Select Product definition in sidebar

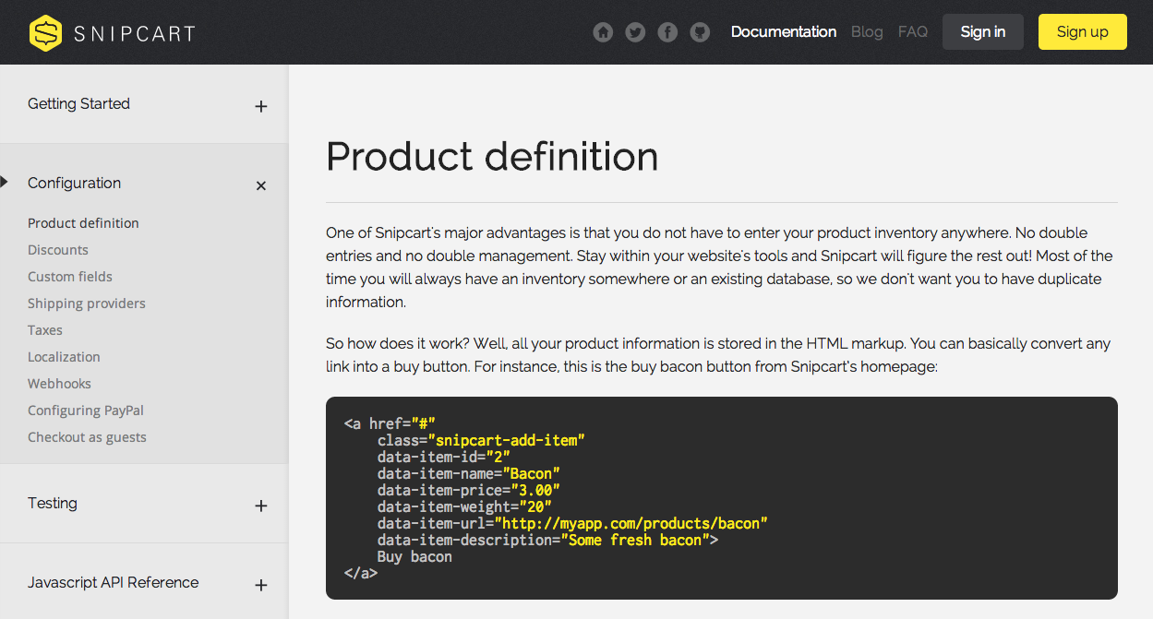coord(83,223)
